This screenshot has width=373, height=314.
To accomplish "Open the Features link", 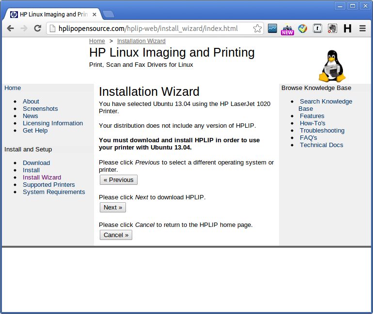I will pos(312,116).
